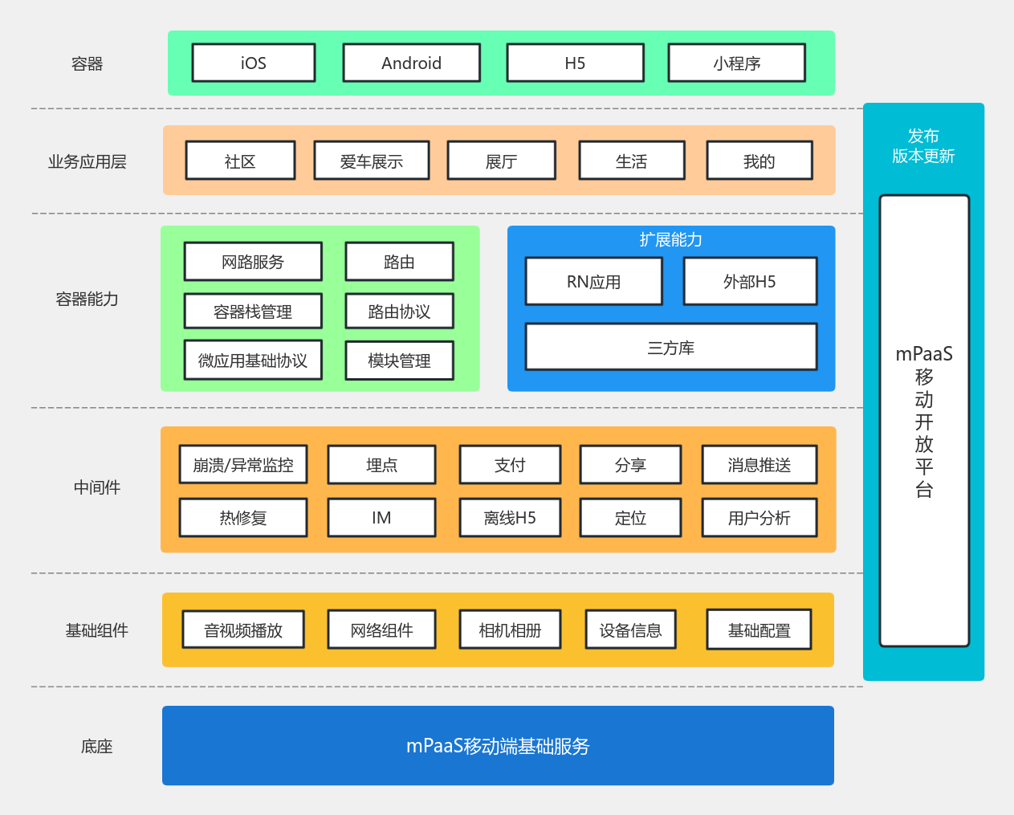Select the 网络组件 box

click(382, 630)
